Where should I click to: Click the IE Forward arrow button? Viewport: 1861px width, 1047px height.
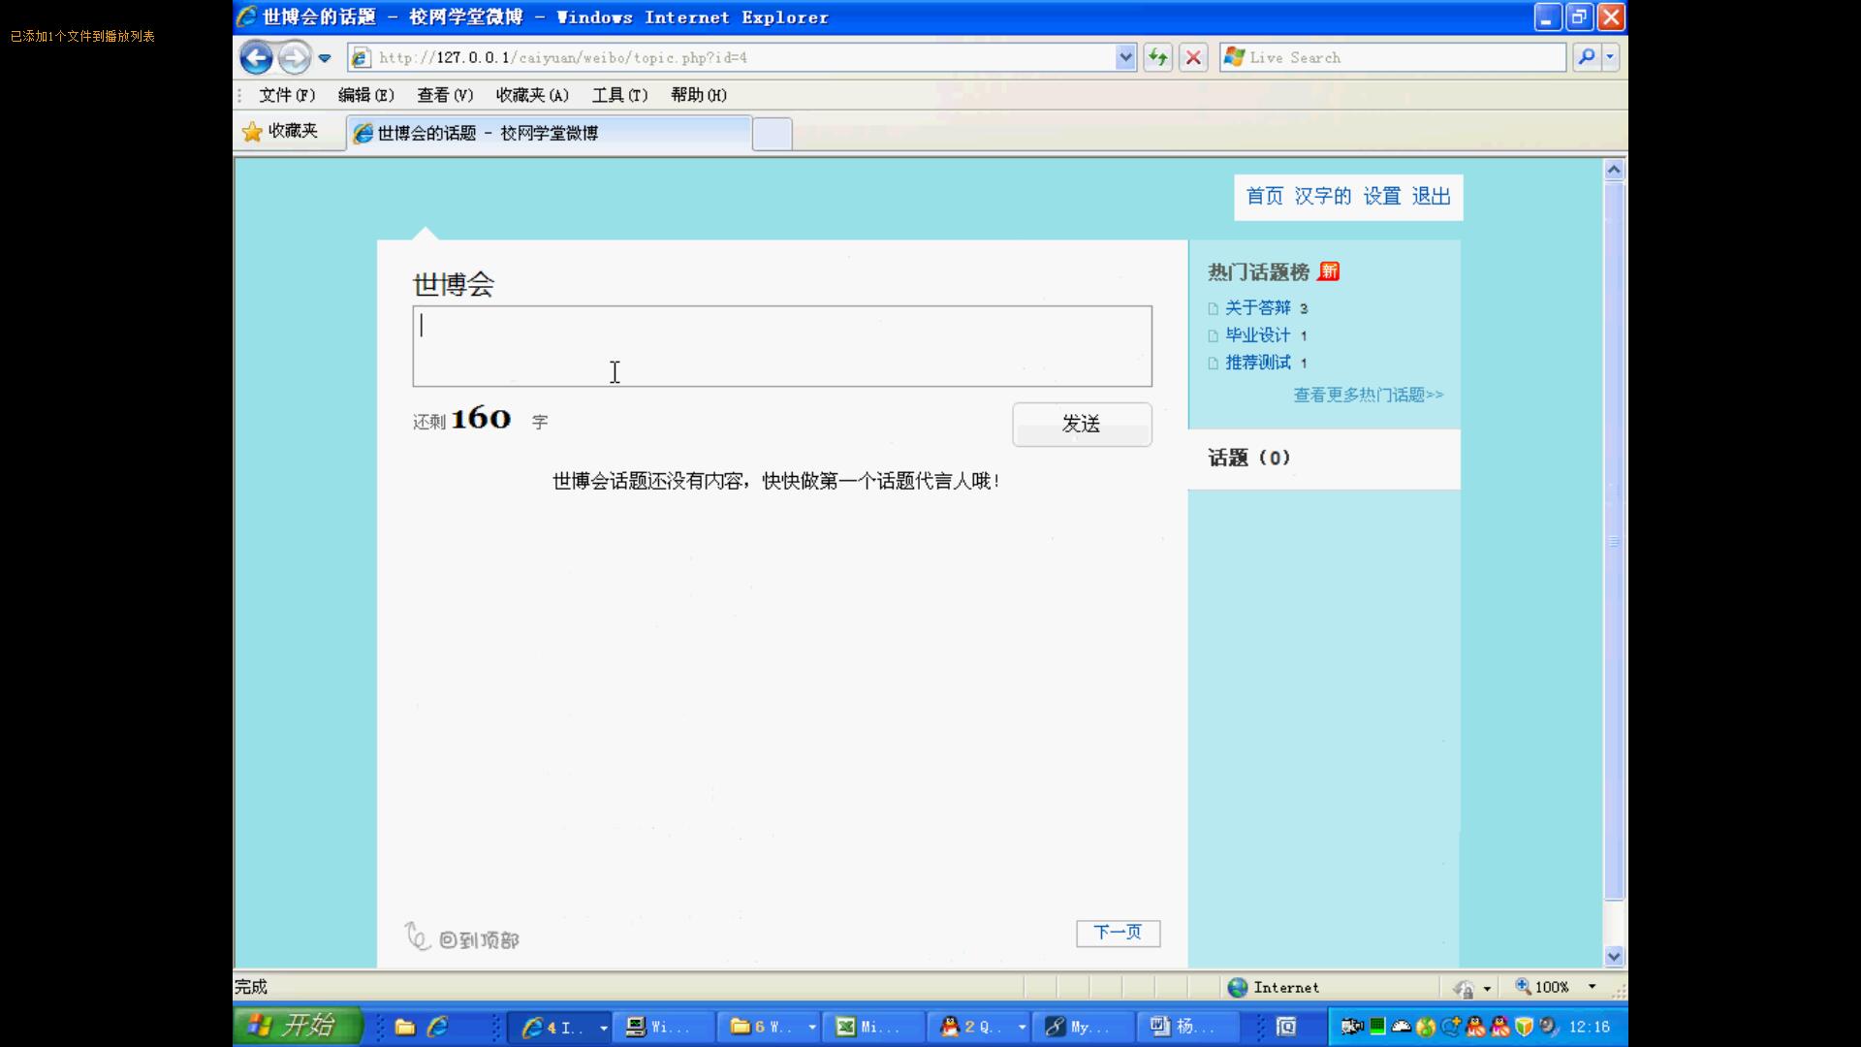294,57
